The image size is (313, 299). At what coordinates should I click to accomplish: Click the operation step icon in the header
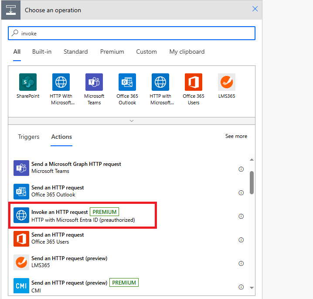[x=11, y=10]
